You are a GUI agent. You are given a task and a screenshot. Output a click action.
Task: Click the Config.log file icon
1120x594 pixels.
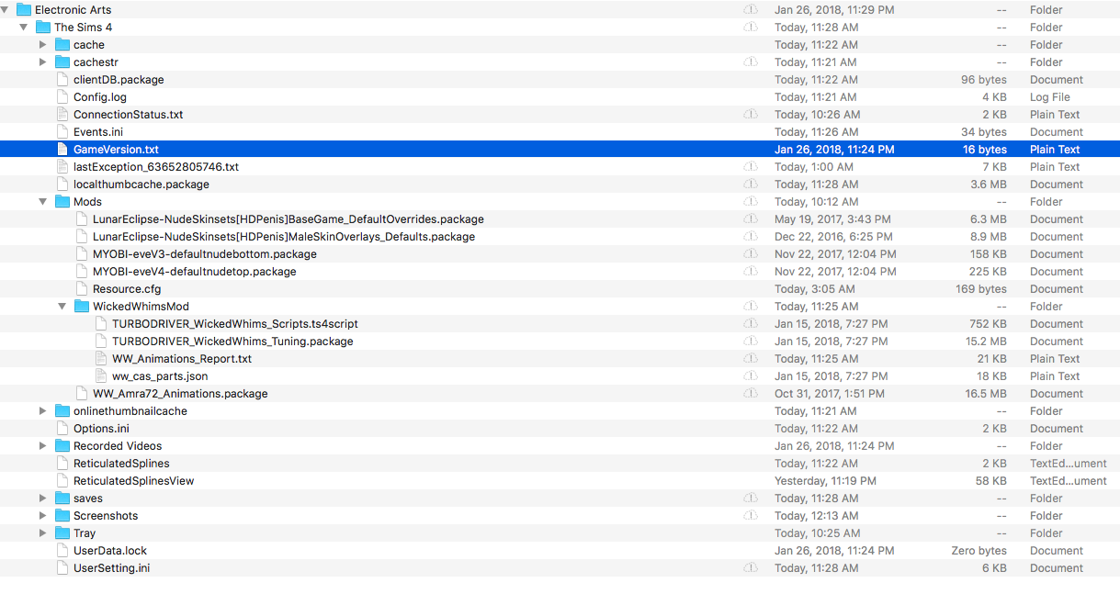62,97
